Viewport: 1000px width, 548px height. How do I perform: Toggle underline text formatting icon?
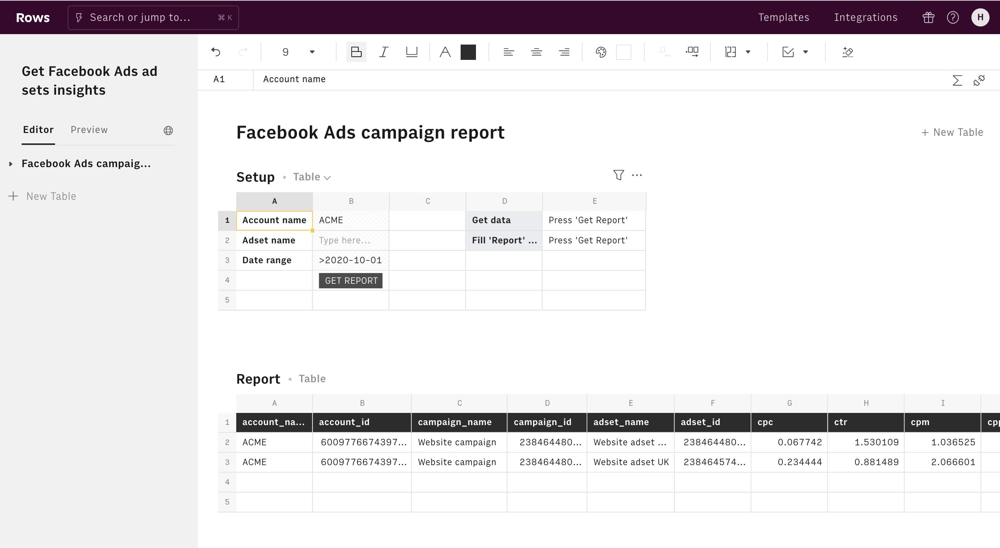[411, 52]
